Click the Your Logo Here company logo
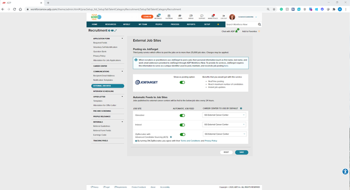 (x=96, y=17)
